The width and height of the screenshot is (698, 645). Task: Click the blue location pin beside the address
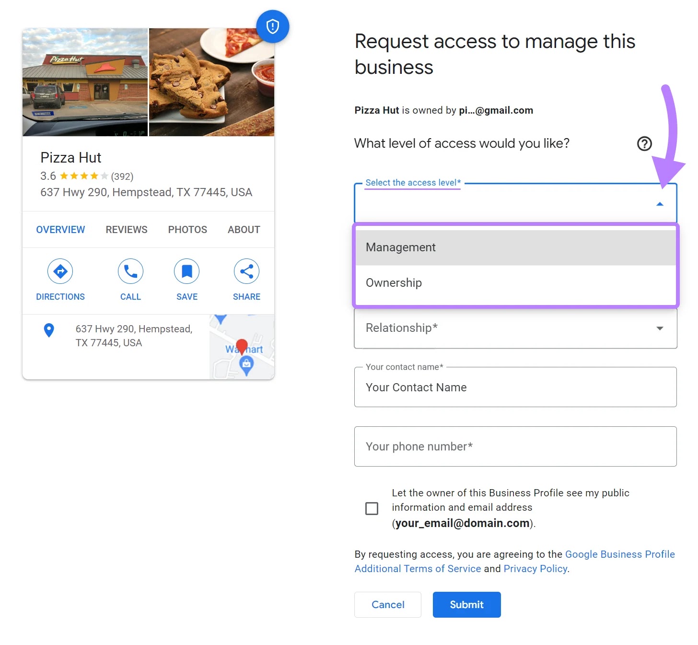click(49, 330)
